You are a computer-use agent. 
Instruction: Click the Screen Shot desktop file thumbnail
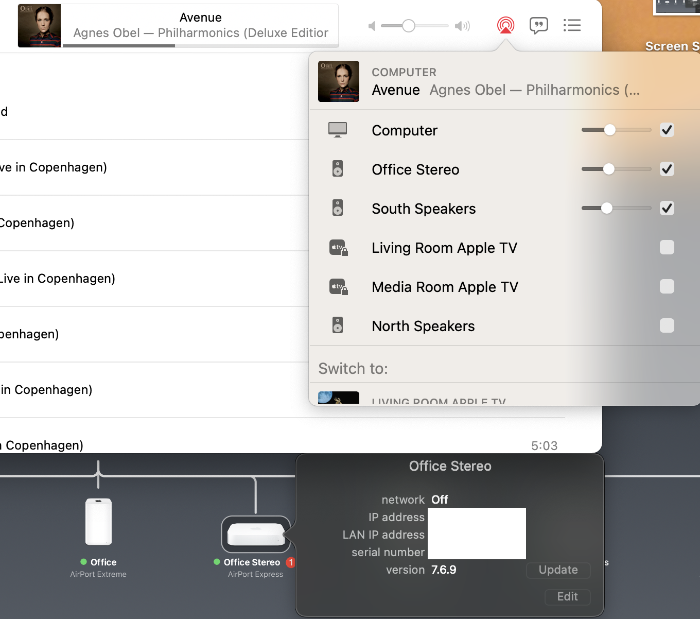tap(677, 8)
